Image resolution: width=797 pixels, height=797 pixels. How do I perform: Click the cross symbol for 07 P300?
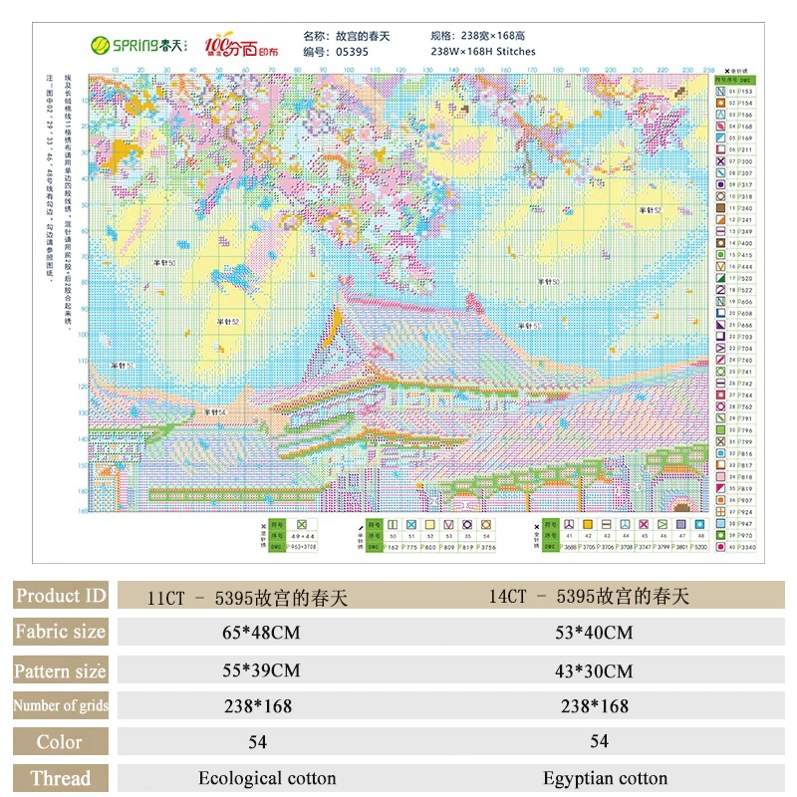[x=720, y=161]
